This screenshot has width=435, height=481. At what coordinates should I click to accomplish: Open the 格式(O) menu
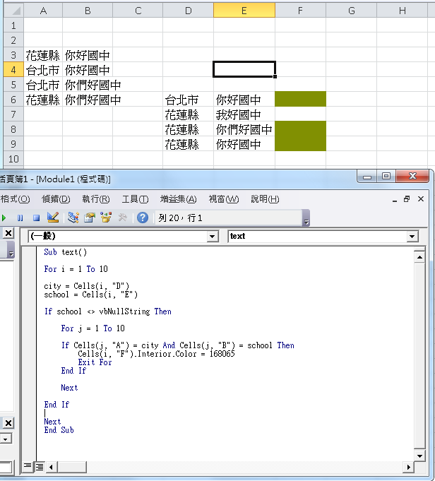click(15, 199)
